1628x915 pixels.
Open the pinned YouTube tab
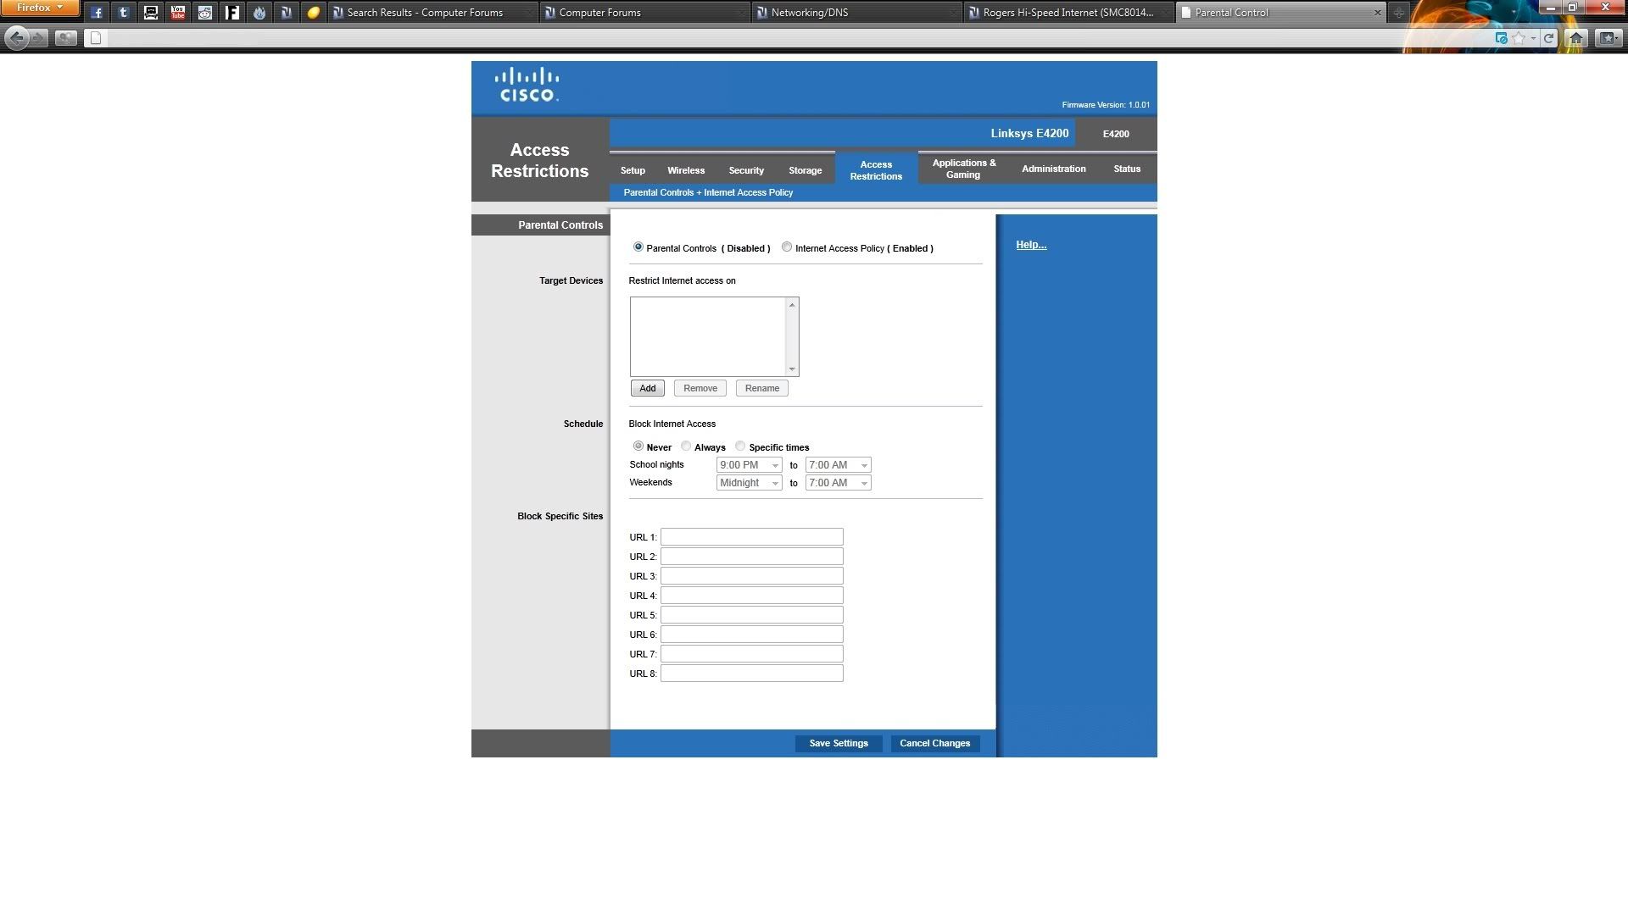pyautogui.click(x=178, y=13)
